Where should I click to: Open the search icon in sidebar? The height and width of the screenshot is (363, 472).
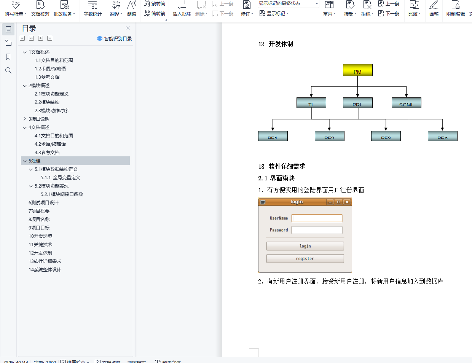click(8, 70)
